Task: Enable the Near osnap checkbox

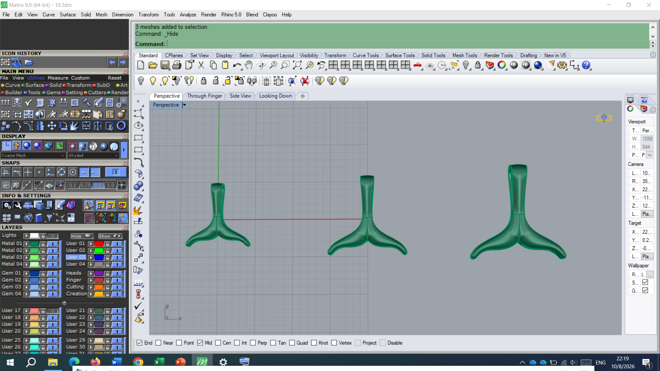Action: coord(158,343)
